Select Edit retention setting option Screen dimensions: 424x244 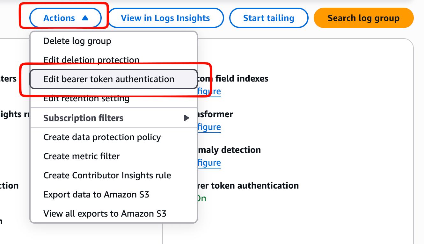click(x=86, y=99)
